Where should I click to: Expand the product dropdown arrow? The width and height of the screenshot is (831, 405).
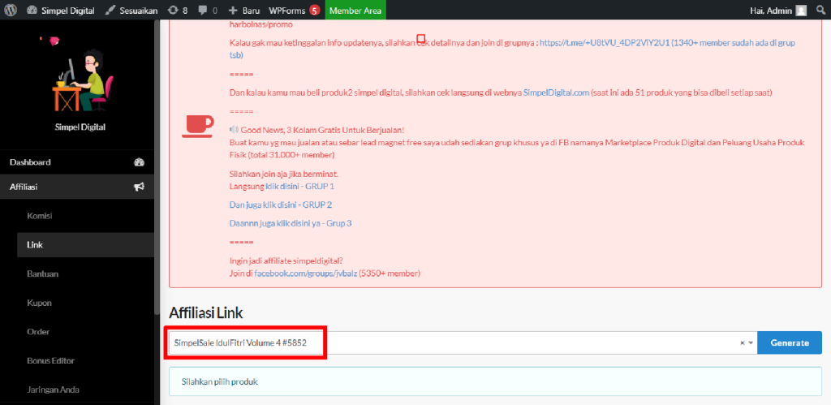click(x=751, y=343)
